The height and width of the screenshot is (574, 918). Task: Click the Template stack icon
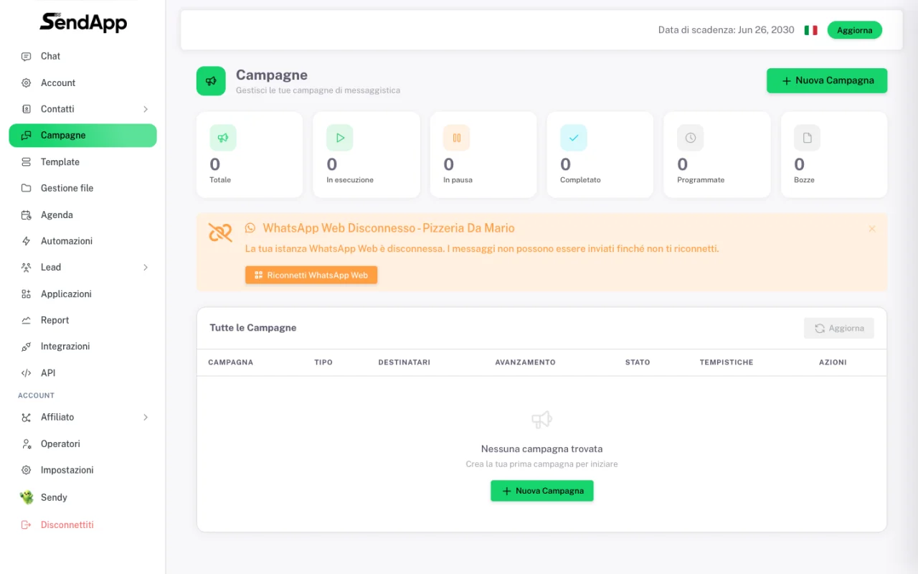[x=27, y=162]
